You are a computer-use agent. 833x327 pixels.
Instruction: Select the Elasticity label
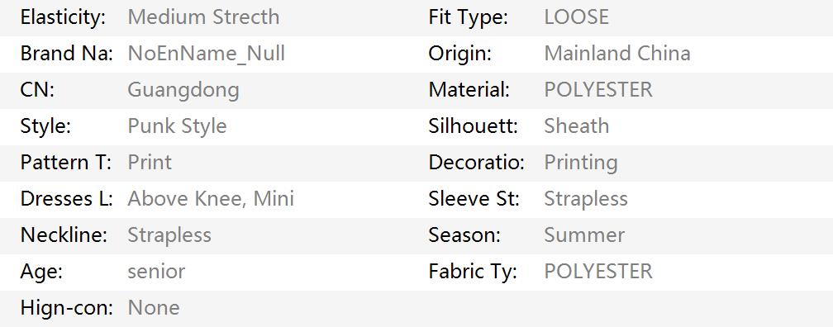pyautogui.click(x=63, y=17)
